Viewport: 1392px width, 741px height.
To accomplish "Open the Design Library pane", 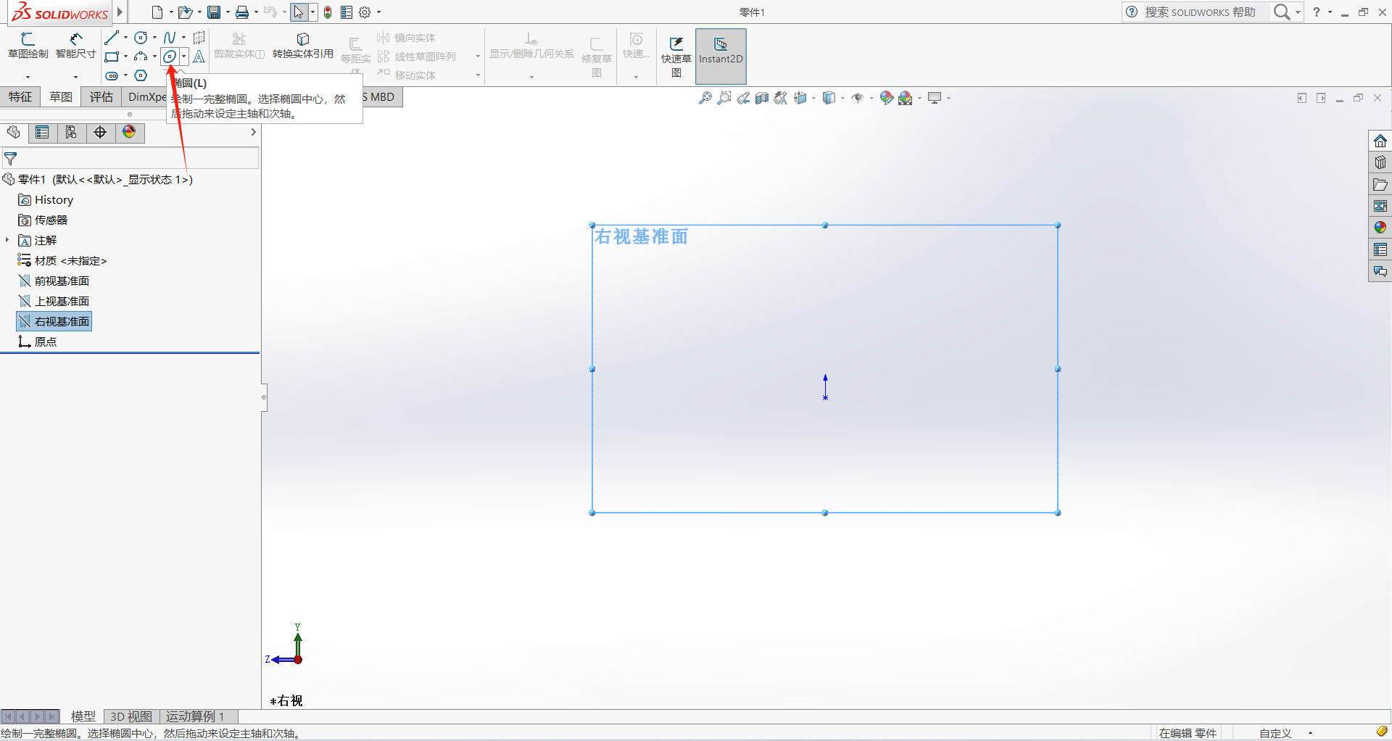I will tap(1380, 162).
